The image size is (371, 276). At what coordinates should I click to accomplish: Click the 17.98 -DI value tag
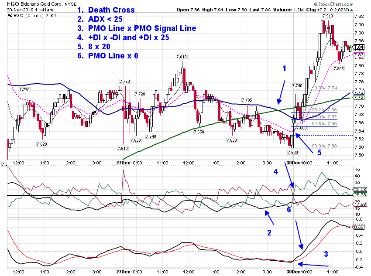(360, 204)
